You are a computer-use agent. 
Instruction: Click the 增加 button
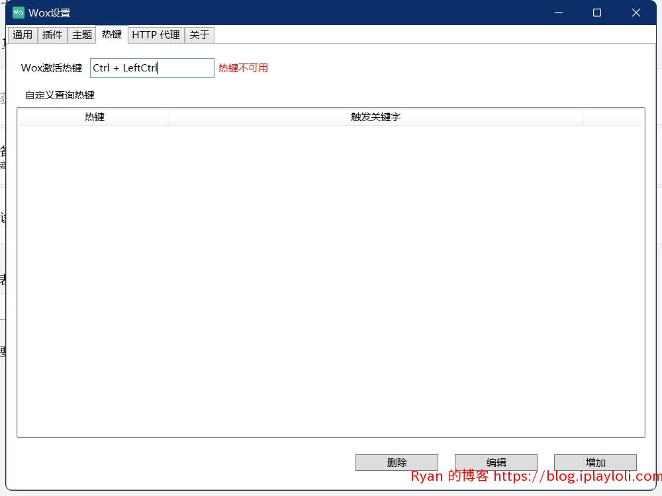click(x=595, y=462)
